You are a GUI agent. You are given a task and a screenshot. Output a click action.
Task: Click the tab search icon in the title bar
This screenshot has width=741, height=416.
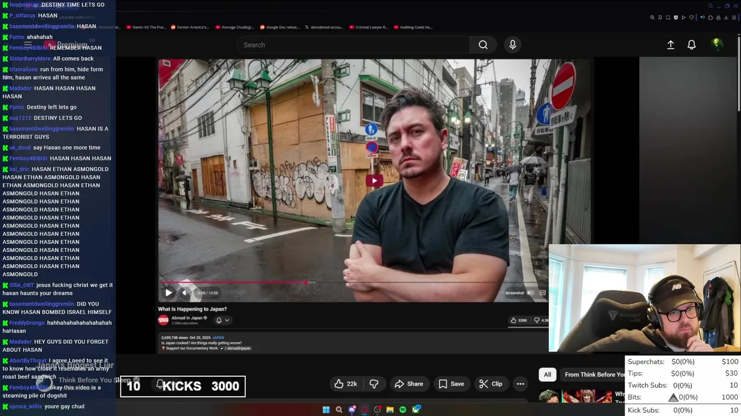click(710, 6)
